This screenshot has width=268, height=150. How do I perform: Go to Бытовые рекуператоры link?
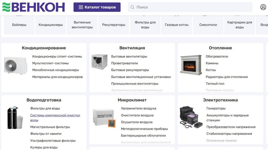click(x=130, y=70)
